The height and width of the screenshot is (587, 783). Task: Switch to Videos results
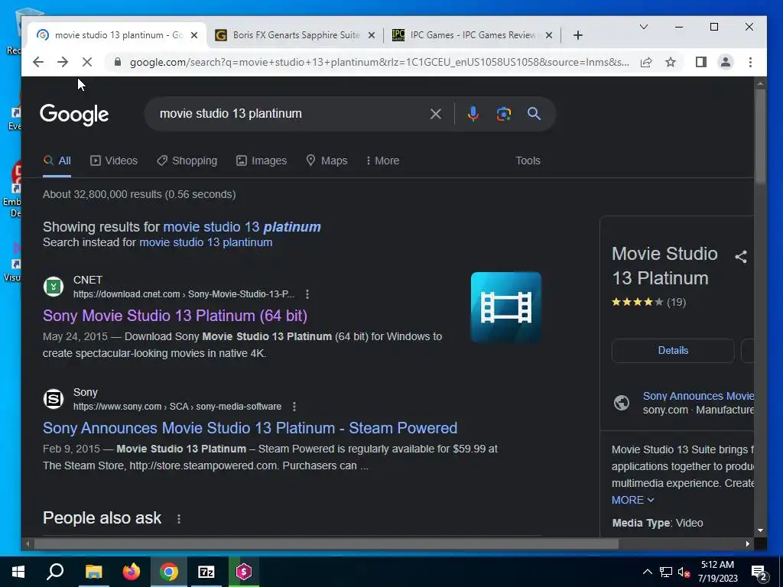[114, 161]
